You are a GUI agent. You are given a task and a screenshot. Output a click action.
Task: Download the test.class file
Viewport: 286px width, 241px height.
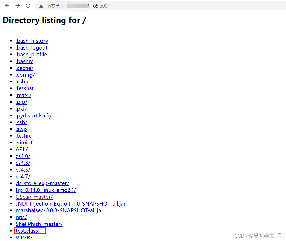click(x=27, y=231)
